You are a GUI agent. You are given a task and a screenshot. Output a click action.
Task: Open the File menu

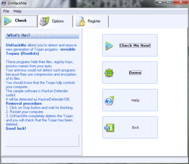tap(6, 11)
